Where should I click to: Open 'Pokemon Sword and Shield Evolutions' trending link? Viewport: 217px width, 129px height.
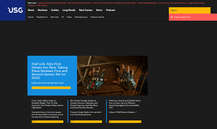coord(65,3)
